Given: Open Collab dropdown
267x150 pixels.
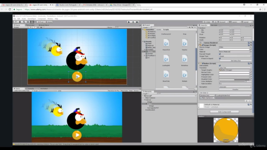Looking at the screenshot, I should 207,22.
